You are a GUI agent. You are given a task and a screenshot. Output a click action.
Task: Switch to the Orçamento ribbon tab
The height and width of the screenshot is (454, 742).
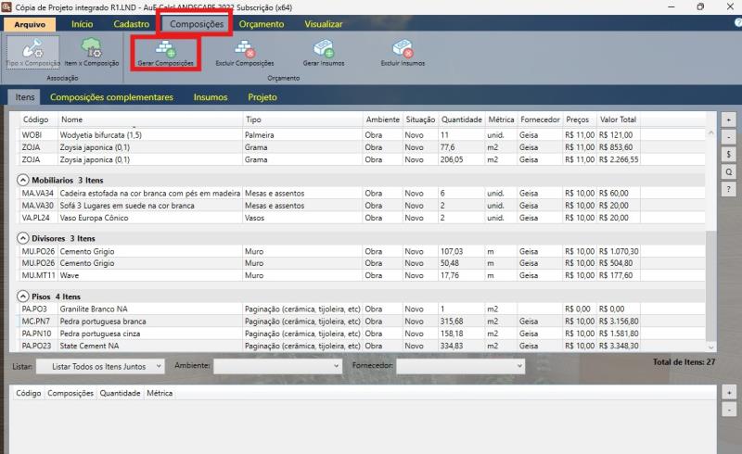[x=261, y=24]
